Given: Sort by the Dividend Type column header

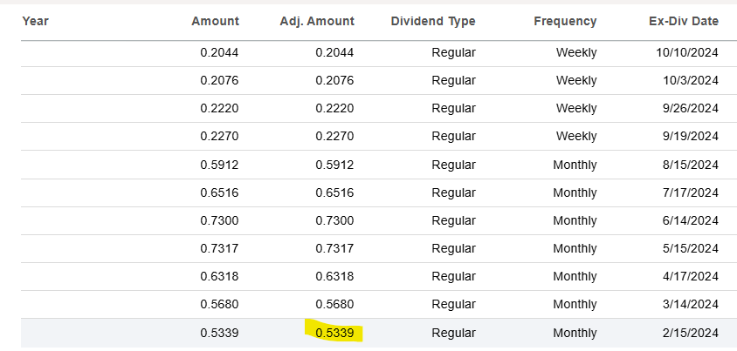Looking at the screenshot, I should pos(433,21).
